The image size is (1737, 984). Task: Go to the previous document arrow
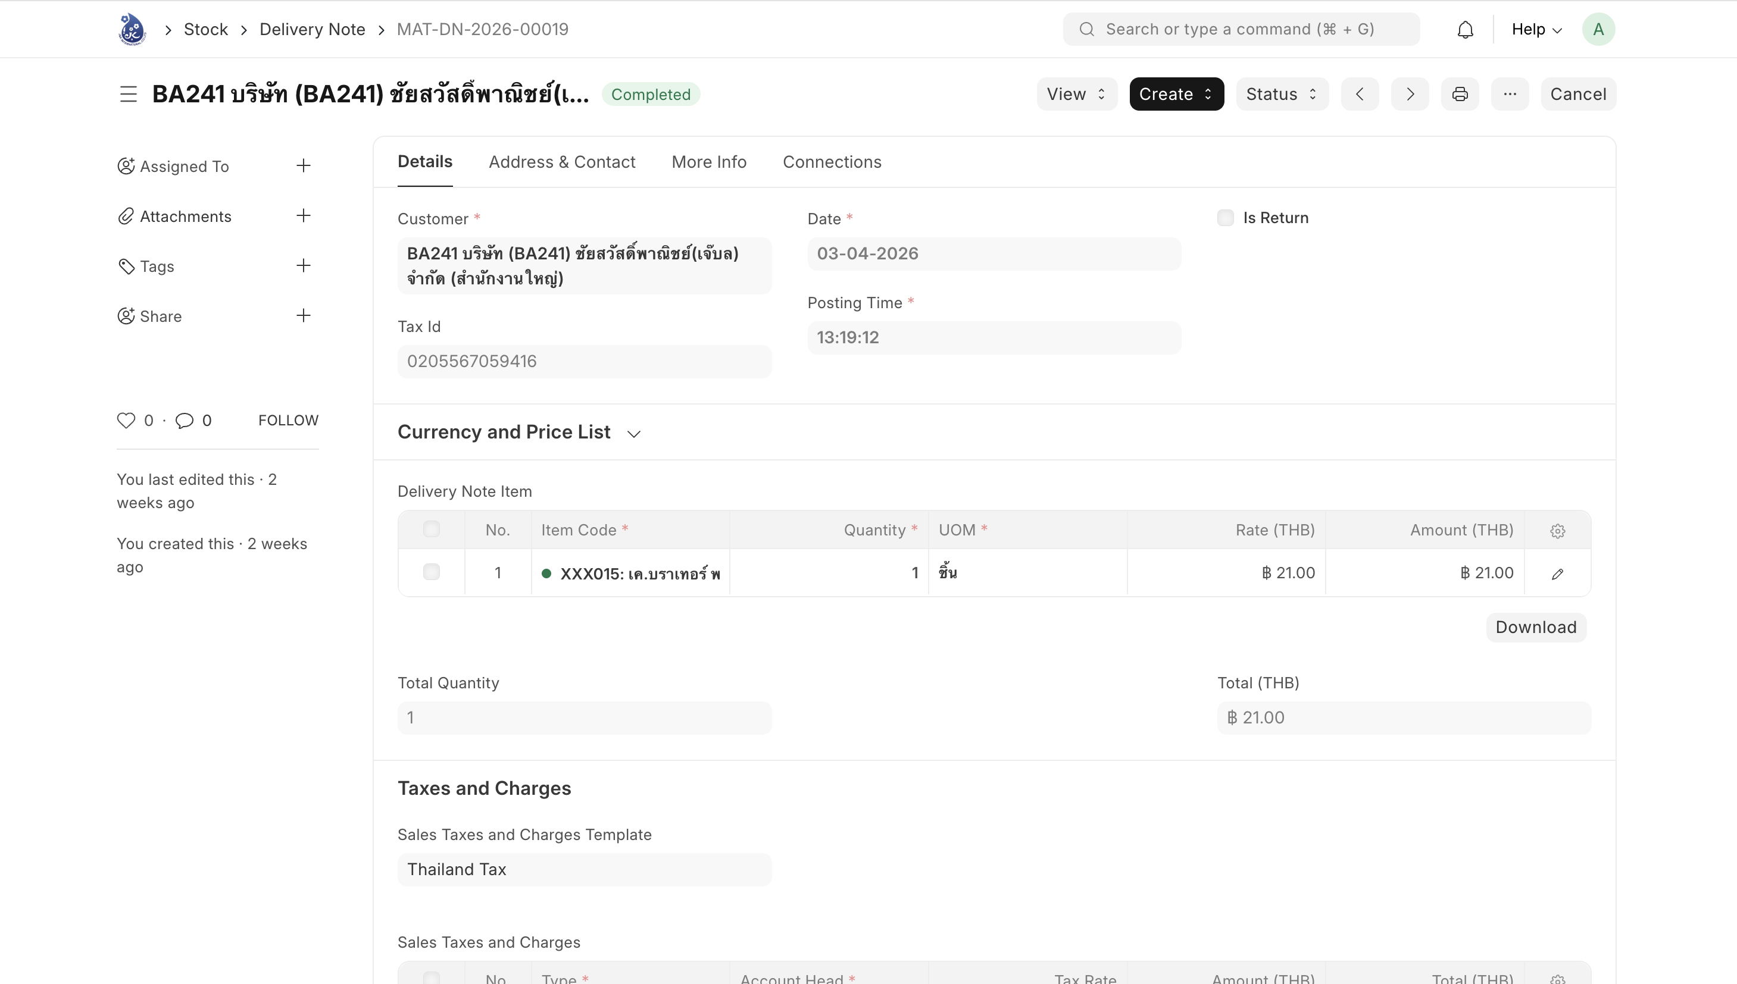click(1360, 94)
